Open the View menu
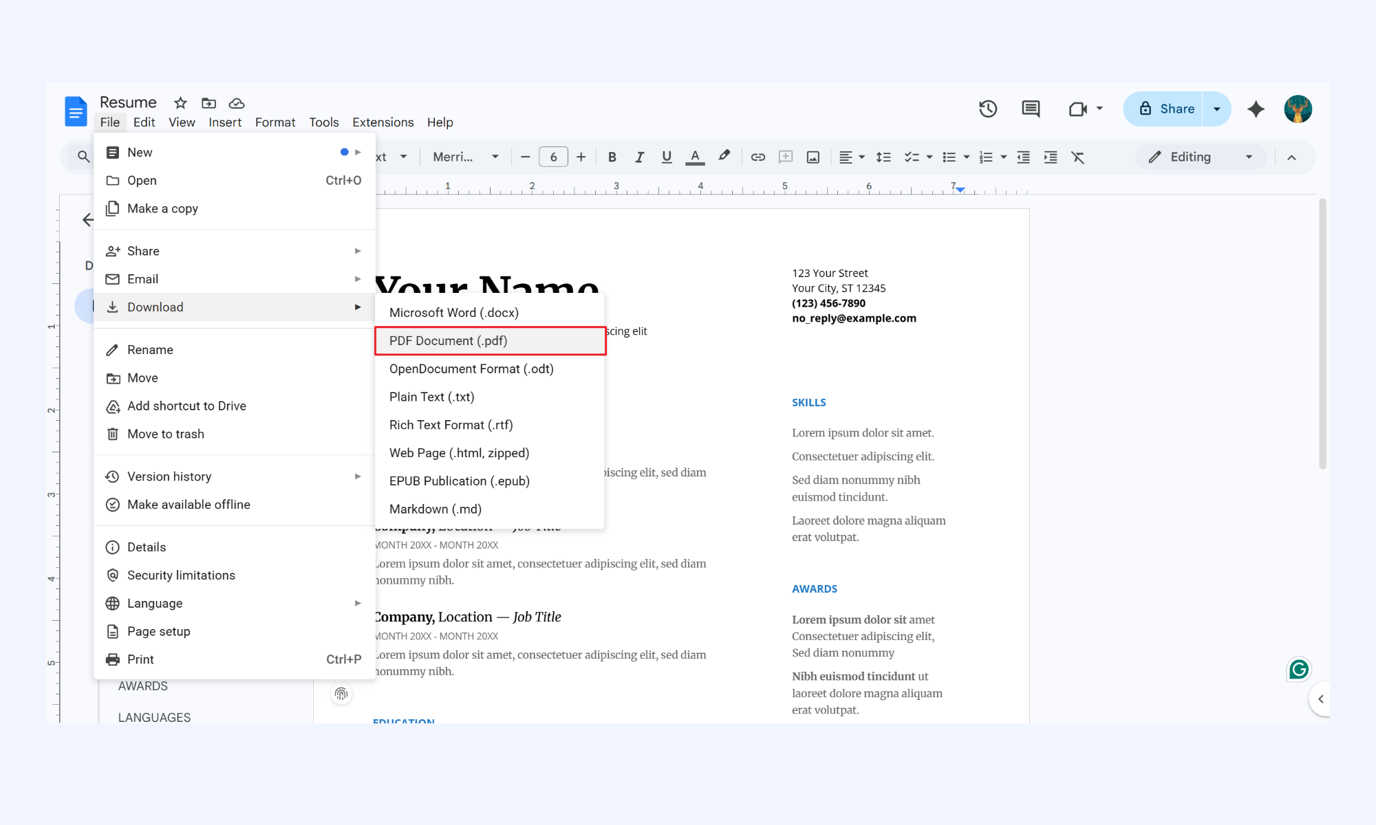Screen dimensions: 1376x825 click(x=182, y=122)
